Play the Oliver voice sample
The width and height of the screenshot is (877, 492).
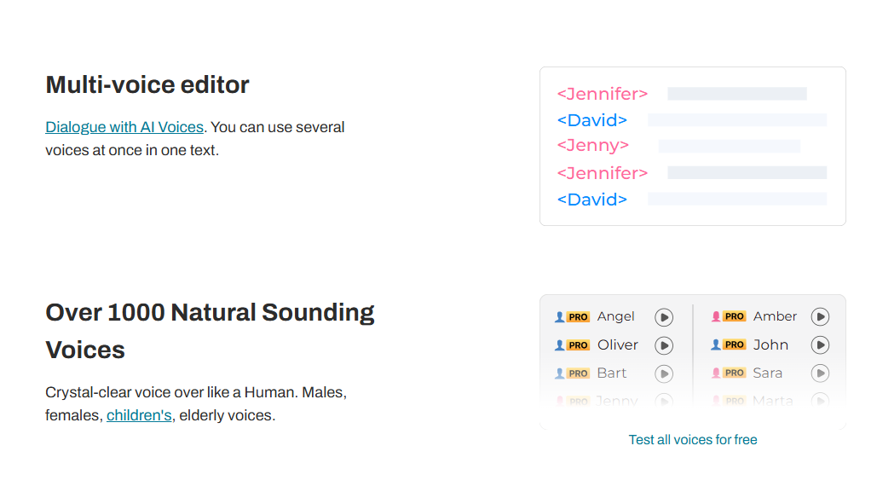point(664,345)
